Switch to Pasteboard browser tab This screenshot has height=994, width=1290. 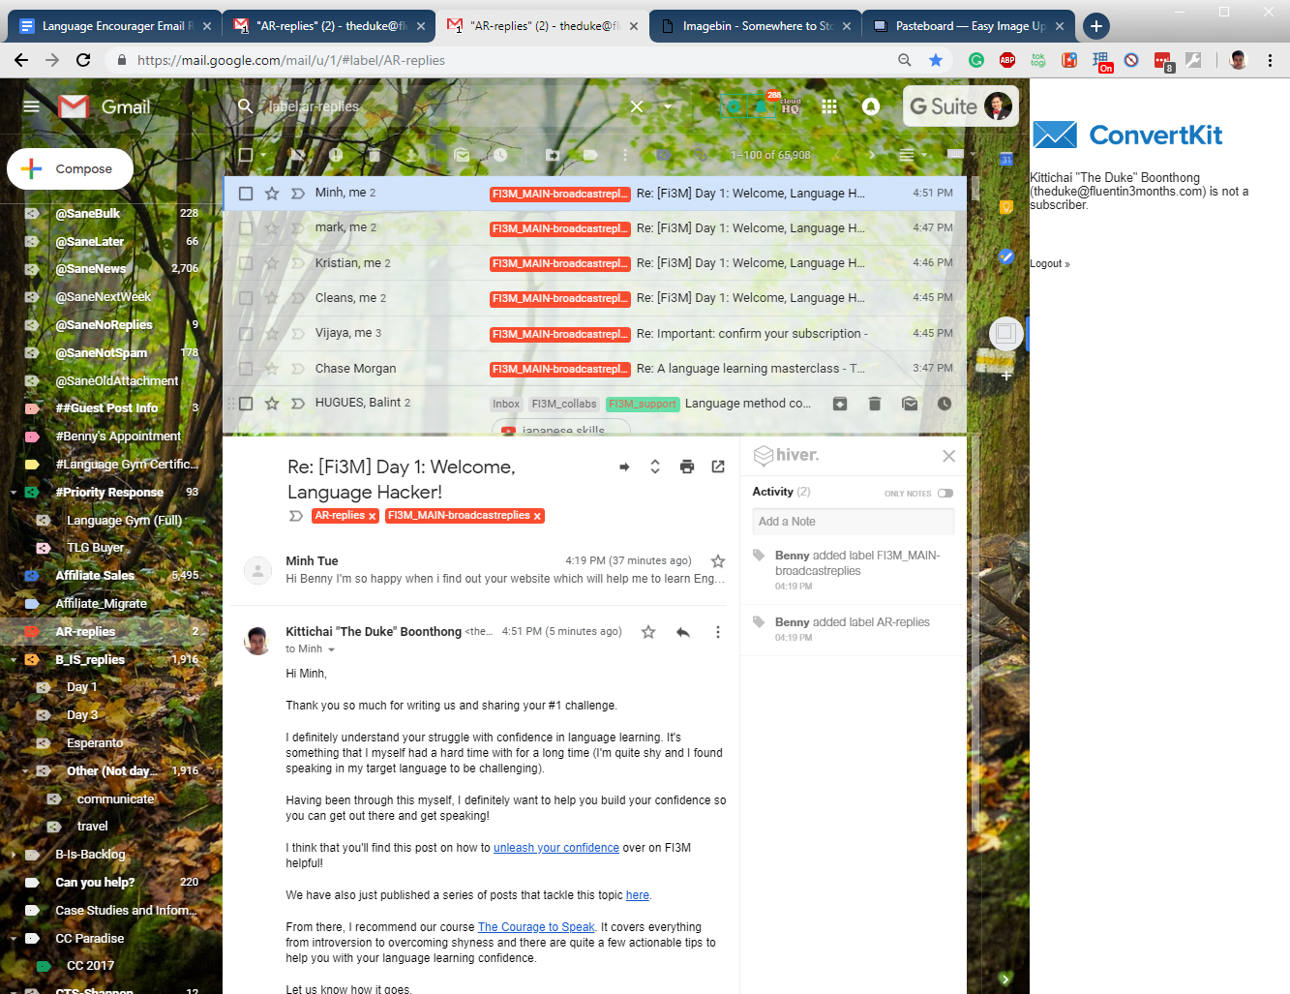[968, 26]
